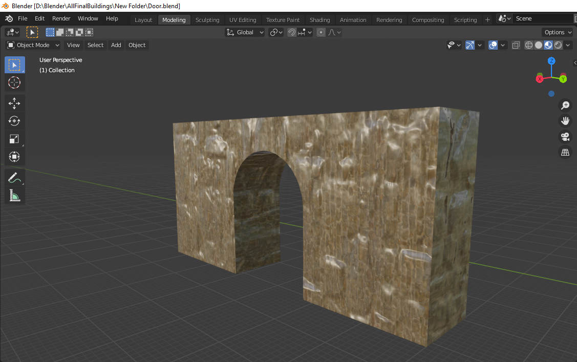The height and width of the screenshot is (362, 577).
Task: Pick the Scale tool
Action: (15, 139)
